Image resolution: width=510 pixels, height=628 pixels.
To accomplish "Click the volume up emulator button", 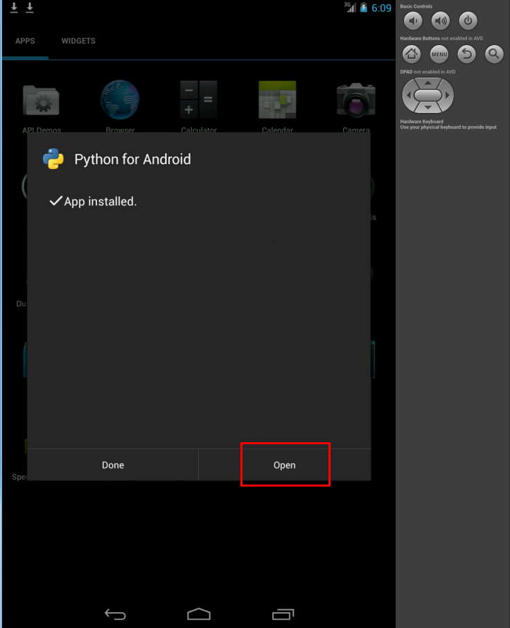I will point(440,21).
